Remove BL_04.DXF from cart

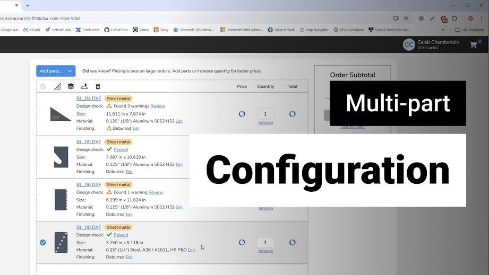[x=265, y=122]
